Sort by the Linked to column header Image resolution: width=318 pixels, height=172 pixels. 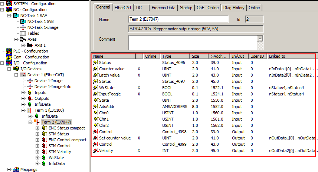point(291,56)
